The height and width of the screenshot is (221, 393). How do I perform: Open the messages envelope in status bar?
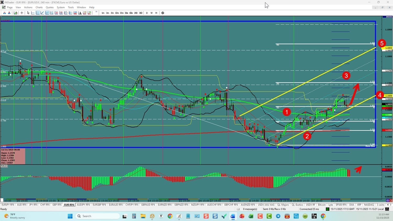(238, 209)
